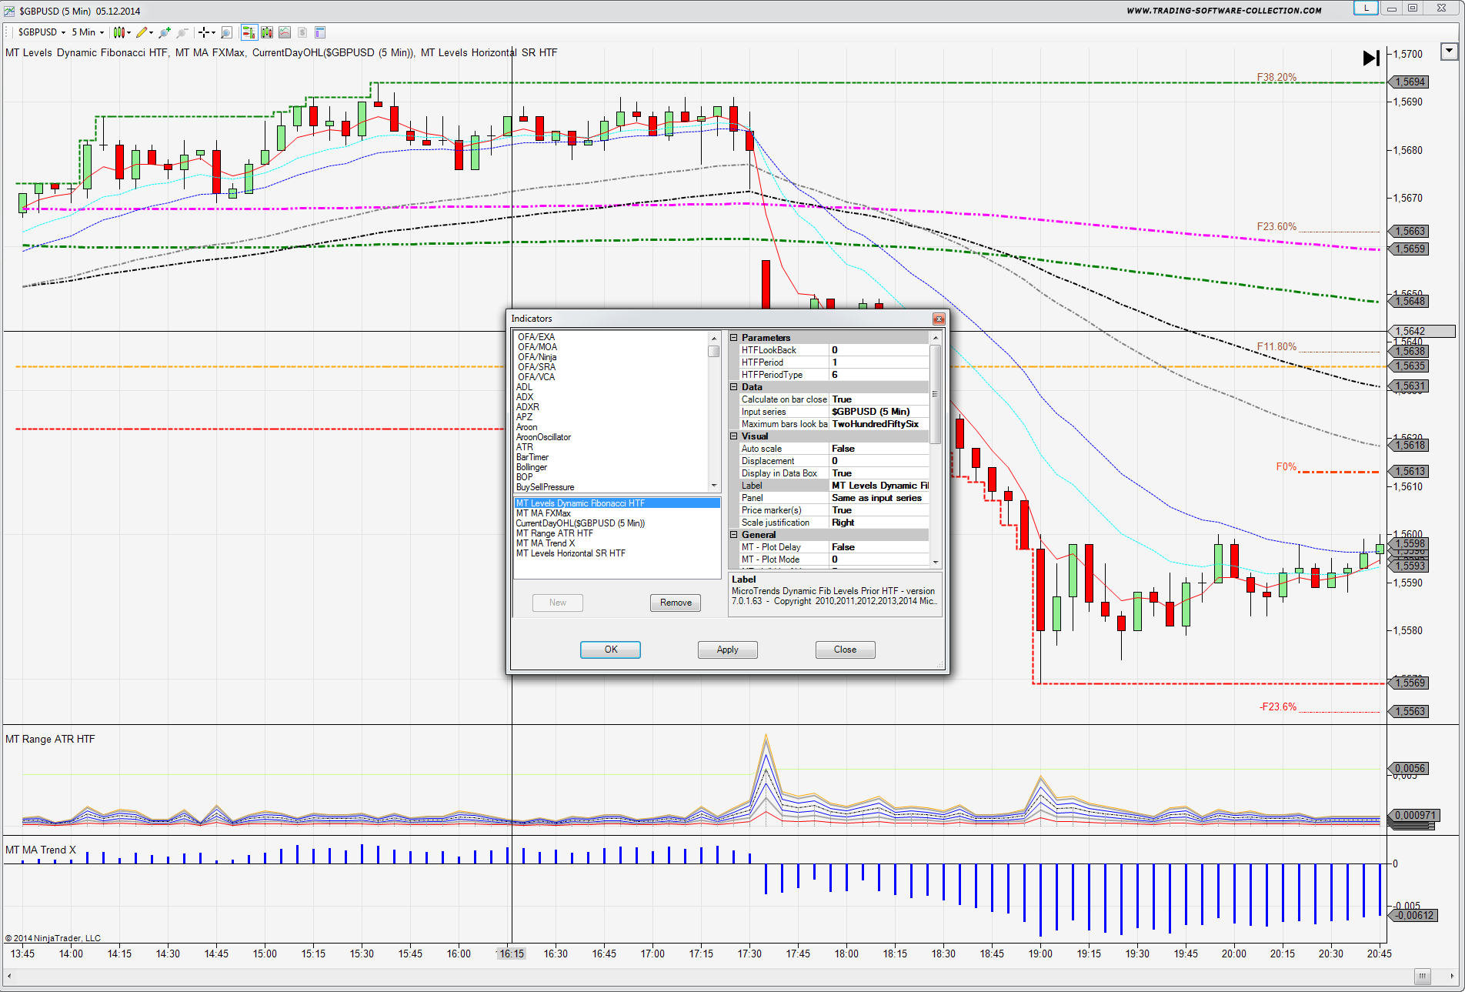
Task: Jump to latest bar arrow icon
Action: coord(1370,58)
